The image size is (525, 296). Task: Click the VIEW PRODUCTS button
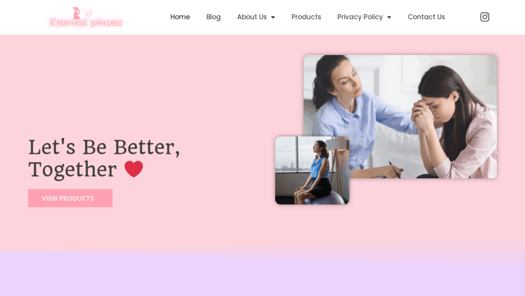70,198
